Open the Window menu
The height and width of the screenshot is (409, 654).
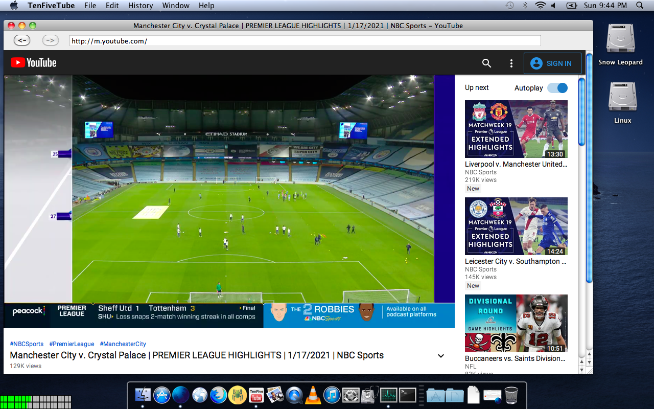(176, 6)
